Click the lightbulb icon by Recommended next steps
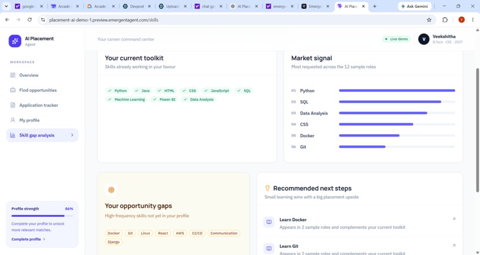Image resolution: width=480 pixels, height=255 pixels. [267, 188]
